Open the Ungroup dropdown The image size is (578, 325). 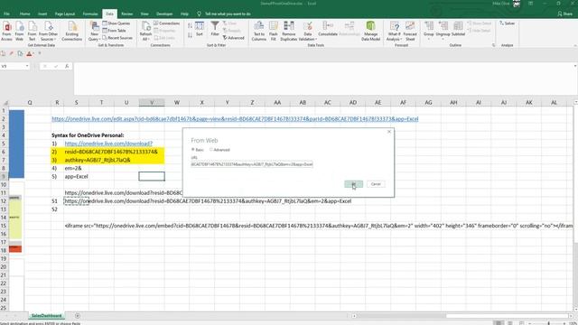click(x=443, y=30)
